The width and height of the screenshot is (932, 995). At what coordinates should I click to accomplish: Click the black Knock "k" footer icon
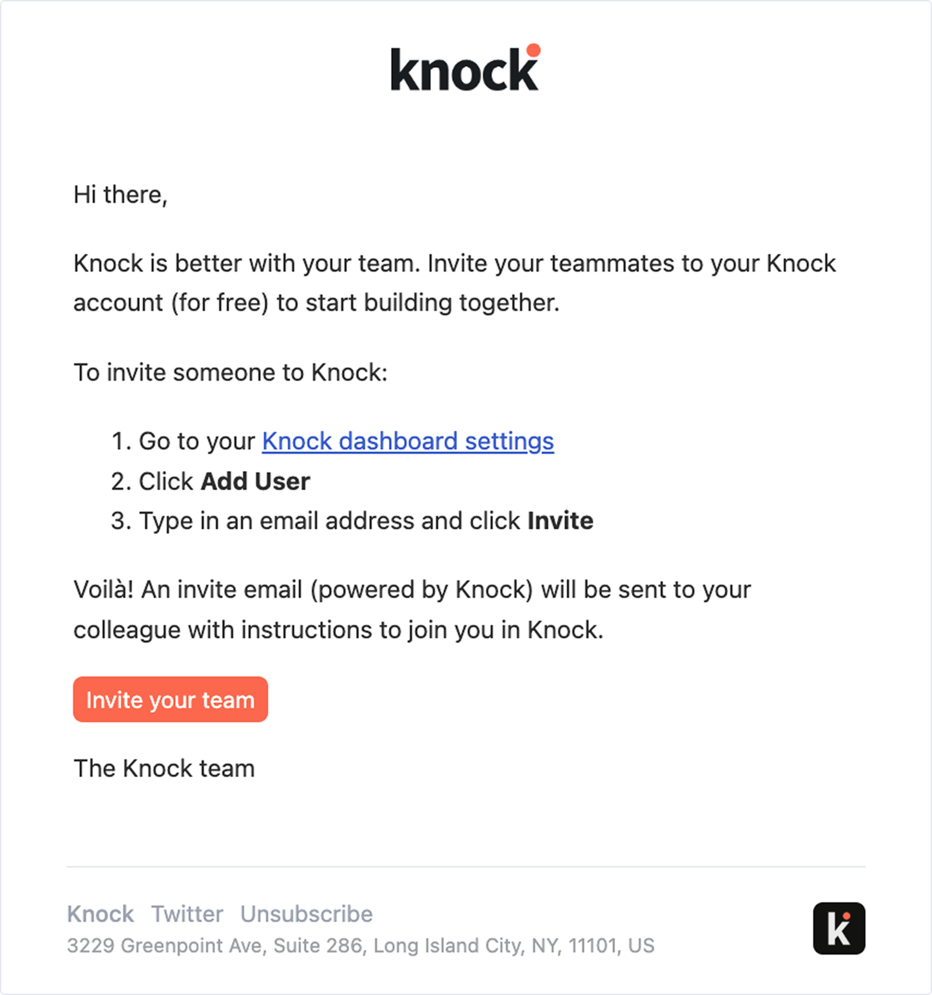pos(838,928)
